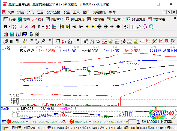Click the pink flag chart icon

click(x=54, y=27)
